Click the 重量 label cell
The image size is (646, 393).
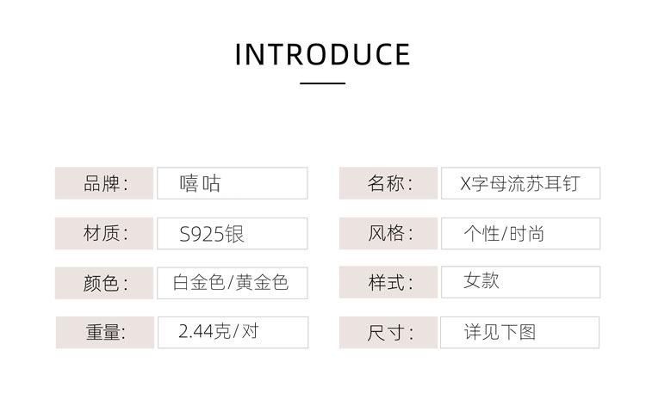click(x=105, y=333)
